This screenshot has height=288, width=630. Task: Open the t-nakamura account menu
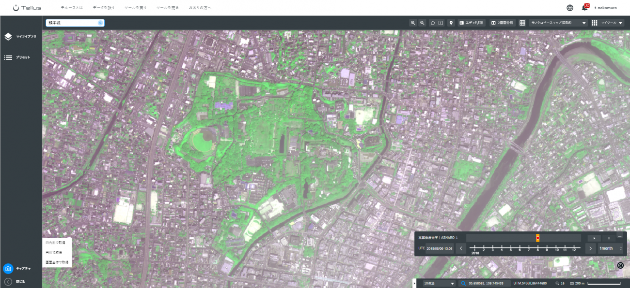(605, 8)
